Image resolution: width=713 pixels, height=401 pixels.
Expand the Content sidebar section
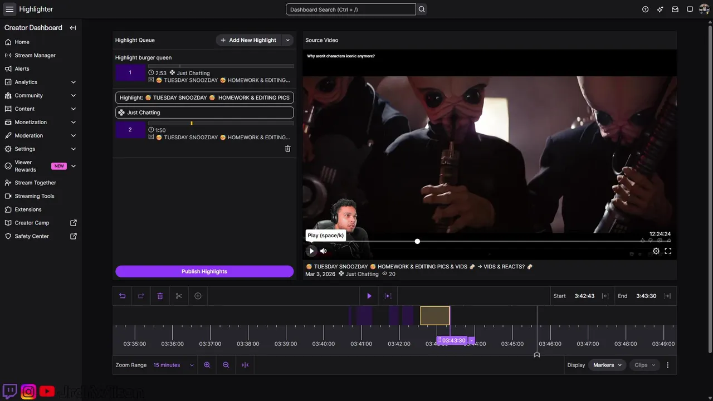[74, 109]
